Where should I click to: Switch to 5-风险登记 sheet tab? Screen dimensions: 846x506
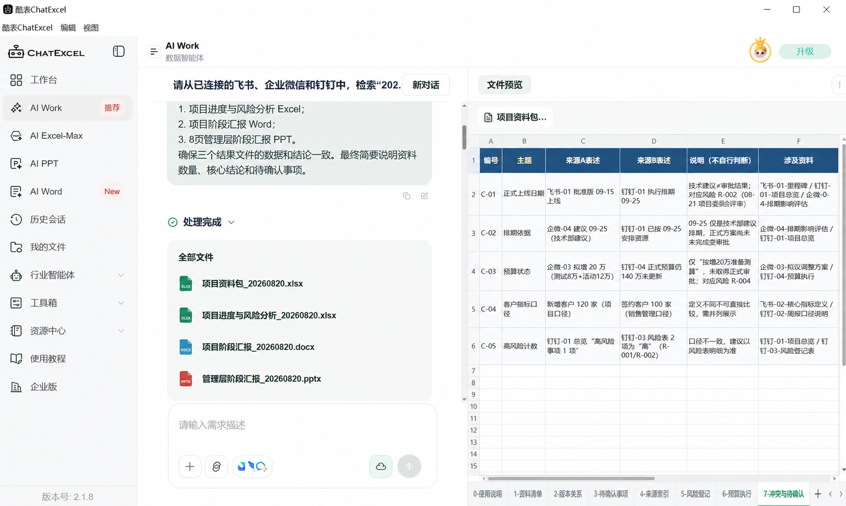[695, 494]
